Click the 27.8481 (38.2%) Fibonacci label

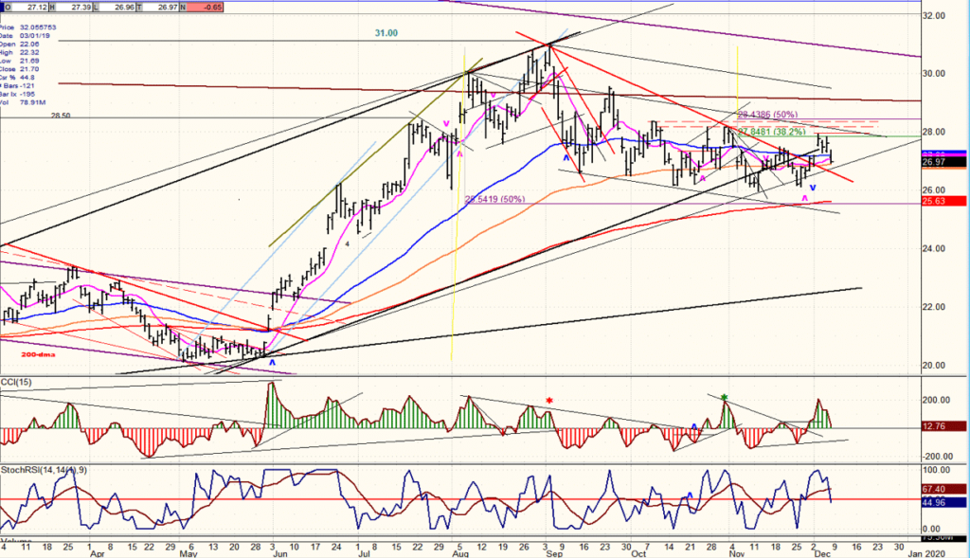[771, 132]
